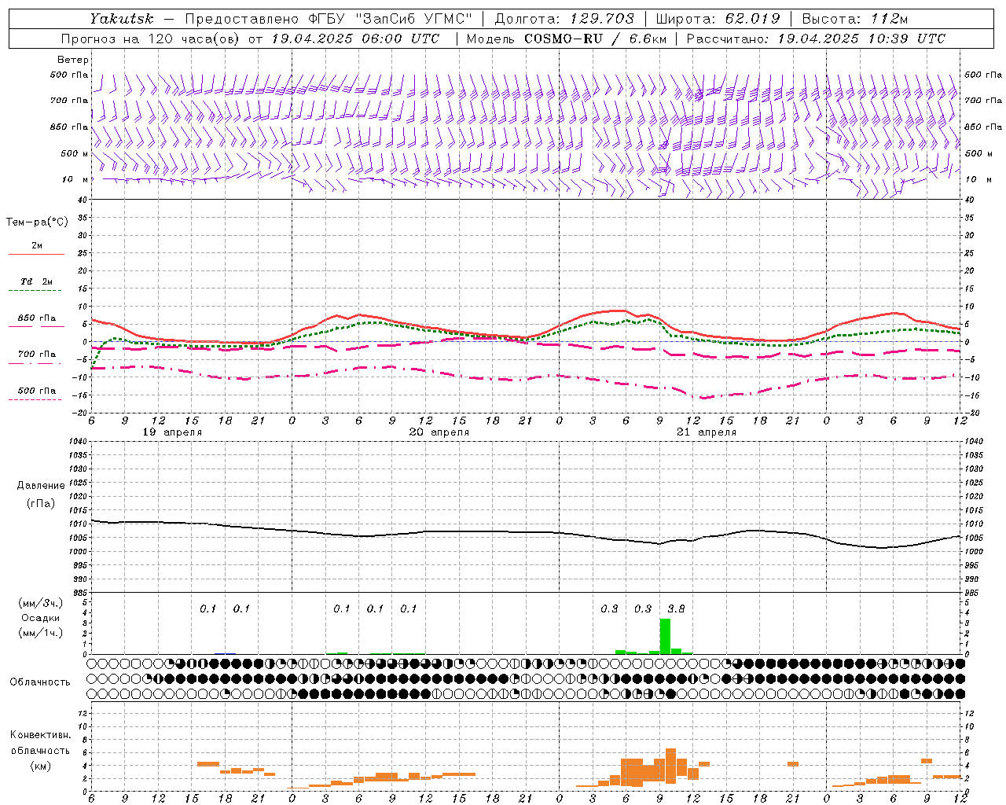Screen dimensions: 1006x805
Task: Click the 'Широта: 62.019' value
Action: tap(718, 18)
